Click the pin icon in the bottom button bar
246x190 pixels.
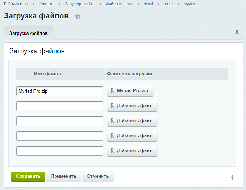point(232,177)
